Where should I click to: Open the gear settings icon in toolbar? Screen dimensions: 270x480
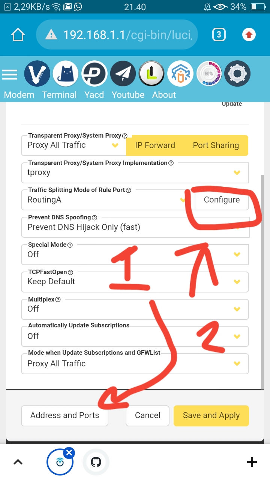(237, 74)
